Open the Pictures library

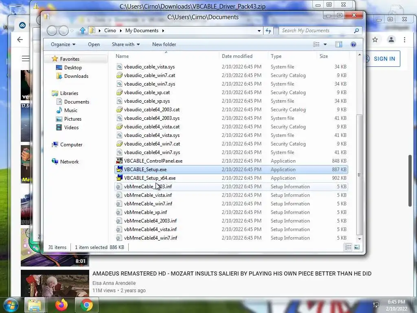72,119
